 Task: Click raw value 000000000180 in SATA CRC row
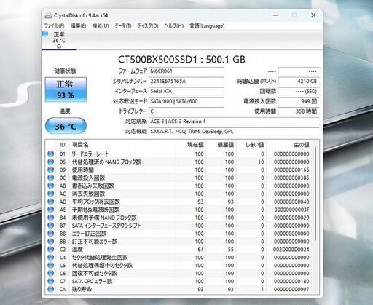pyautogui.click(x=291, y=281)
